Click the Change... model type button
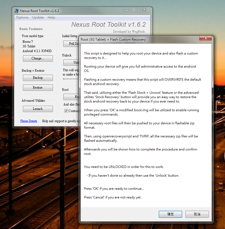The image size is (225, 229). click(38, 58)
